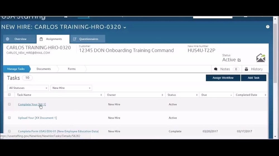Check the Upload Your [XX Document 1] checkbox

coord(9,118)
